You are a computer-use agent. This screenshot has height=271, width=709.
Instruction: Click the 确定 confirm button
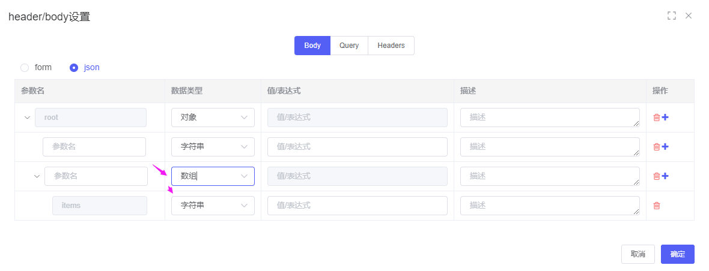coord(677,254)
